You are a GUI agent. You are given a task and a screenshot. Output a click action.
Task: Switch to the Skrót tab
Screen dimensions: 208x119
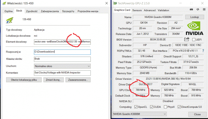19,11
